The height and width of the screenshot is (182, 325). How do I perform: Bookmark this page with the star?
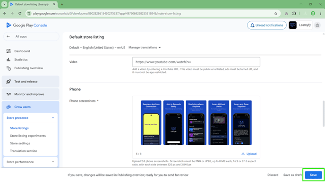coord(276,14)
